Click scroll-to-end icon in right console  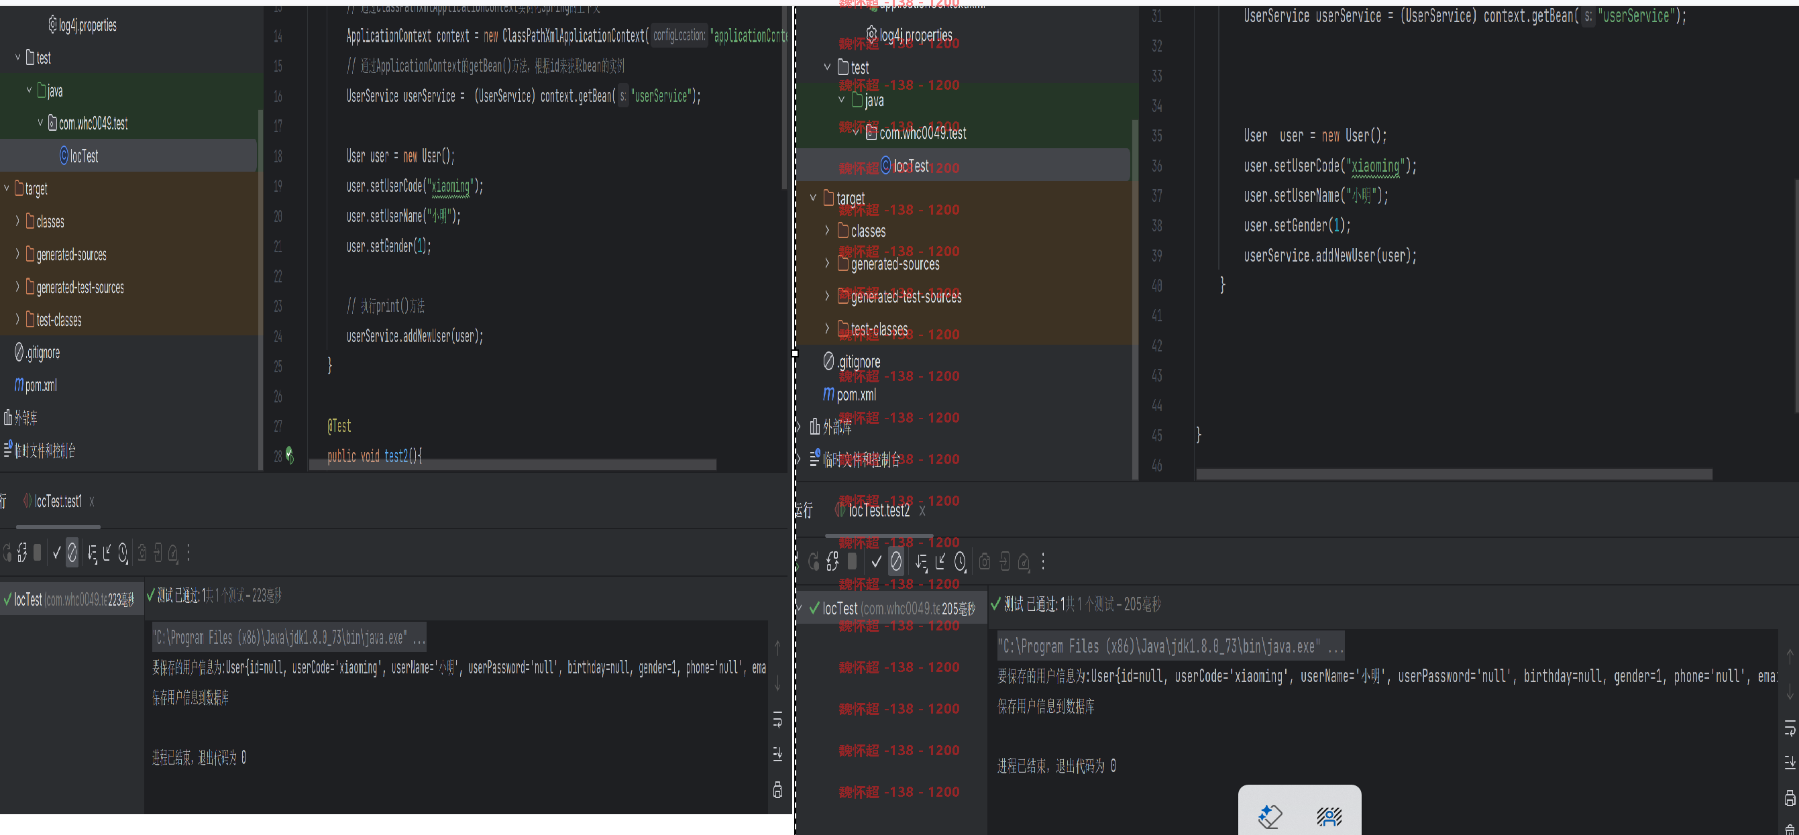(x=1790, y=763)
